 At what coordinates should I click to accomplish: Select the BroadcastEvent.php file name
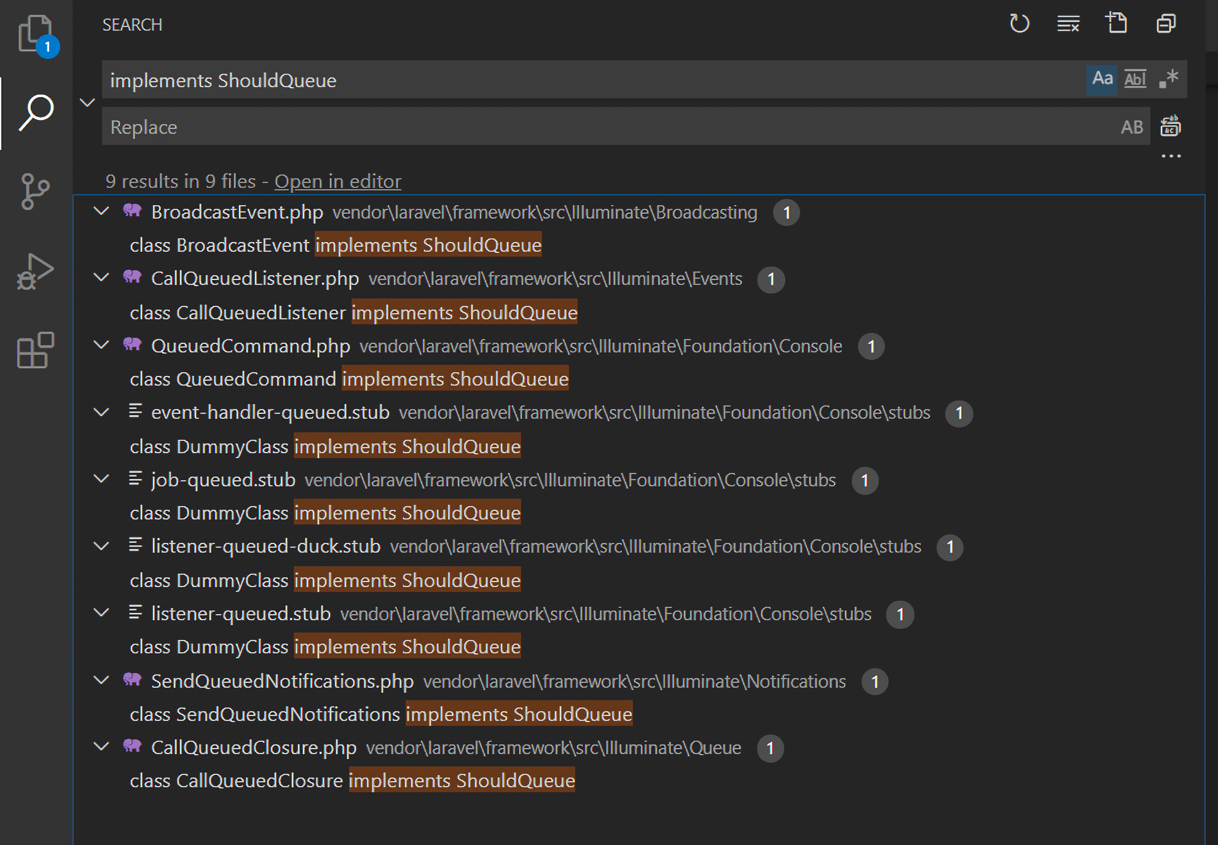[x=237, y=212]
